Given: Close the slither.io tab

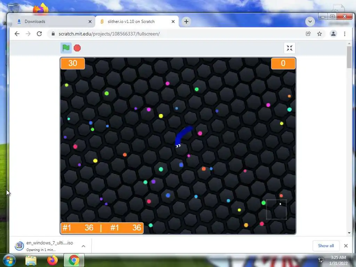Looking at the screenshot, I should point(173,22).
